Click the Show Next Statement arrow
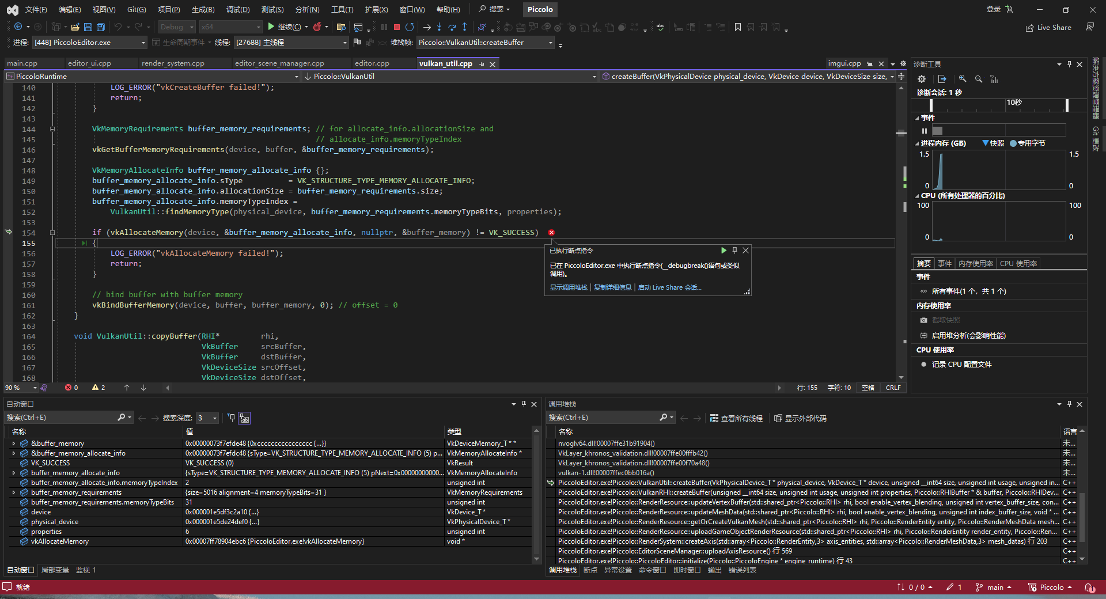 (427, 27)
